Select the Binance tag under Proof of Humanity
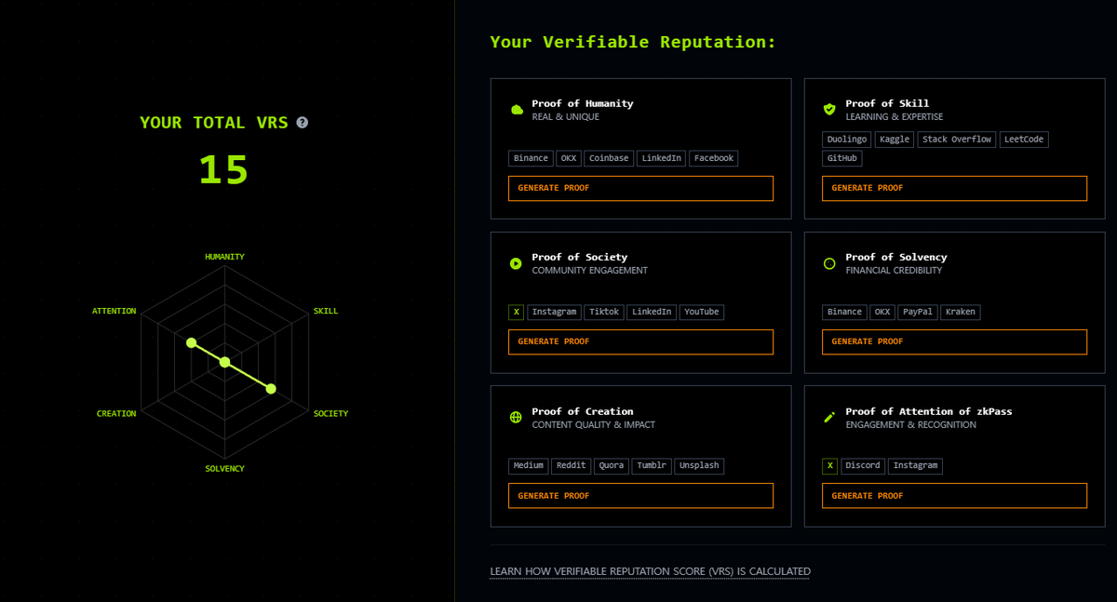The image size is (1117, 602). click(x=531, y=158)
